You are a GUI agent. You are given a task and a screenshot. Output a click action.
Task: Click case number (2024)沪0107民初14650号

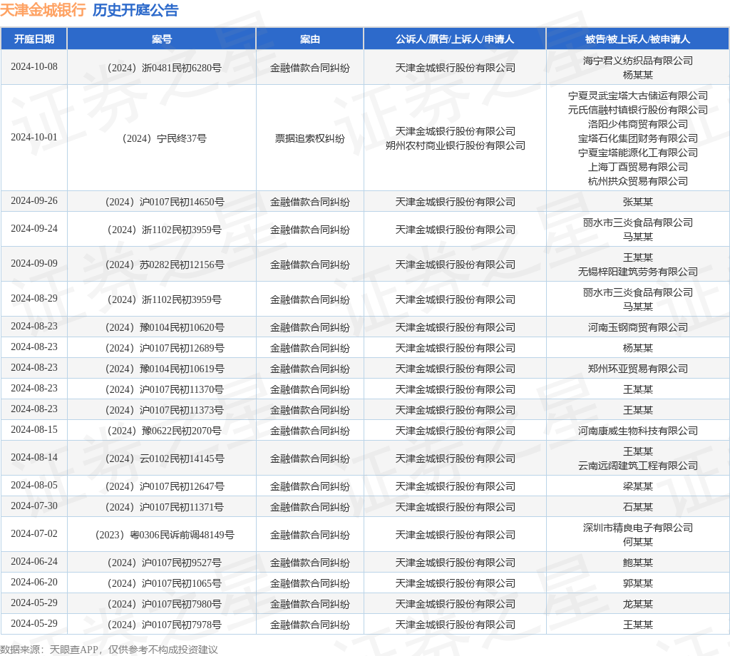coord(165,202)
